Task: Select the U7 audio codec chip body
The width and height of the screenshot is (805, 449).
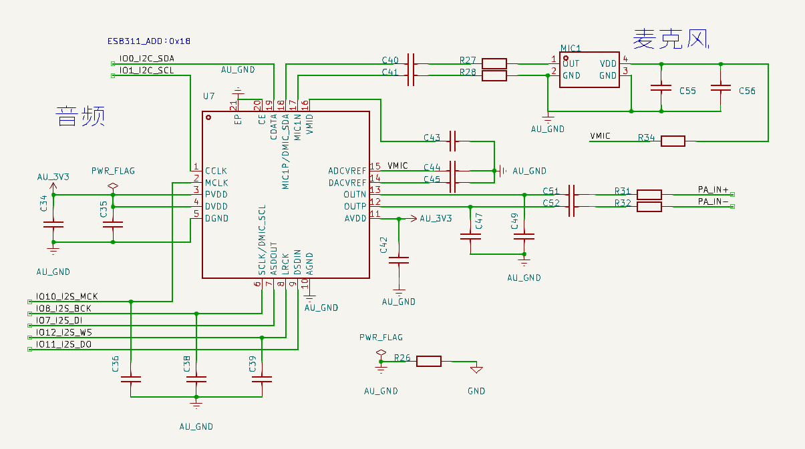Action: [x=286, y=194]
